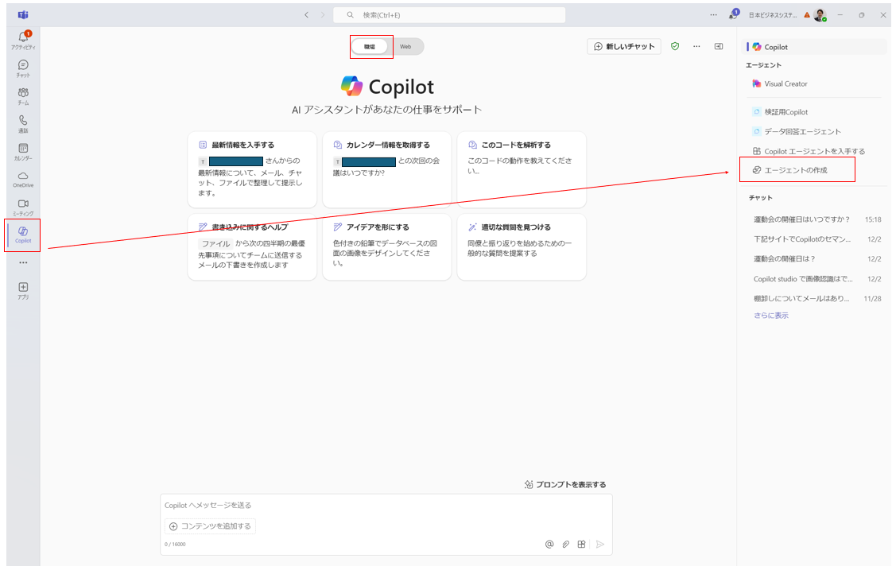Select Copilot in the right panel
Image resolution: width=896 pixels, height=574 pixels.
(816, 47)
